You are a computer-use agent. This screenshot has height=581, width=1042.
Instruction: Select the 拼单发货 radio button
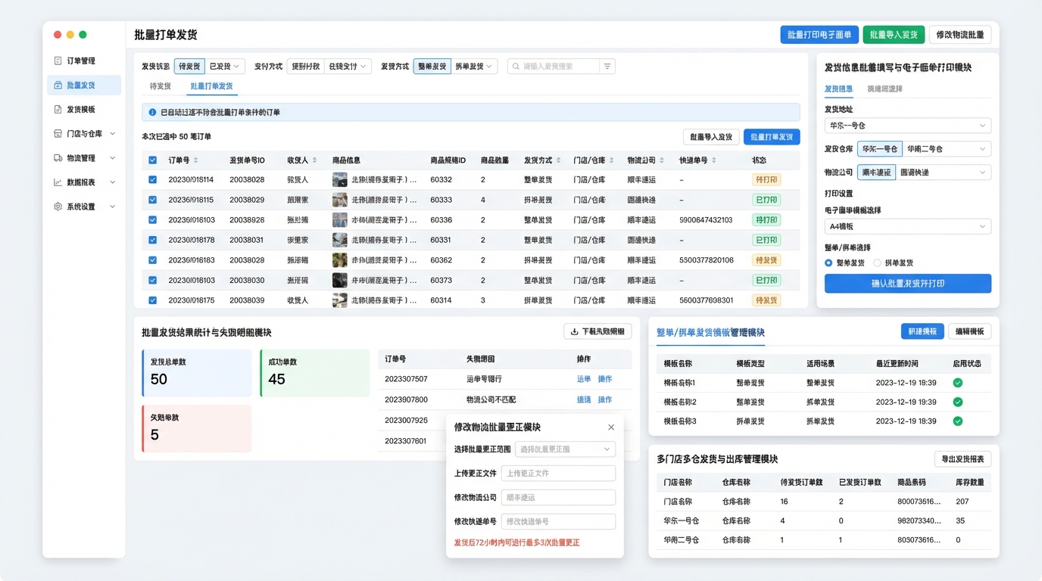(877, 263)
